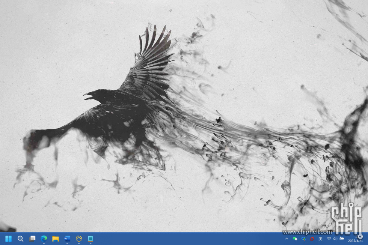Expand hidden system tray icons chevron
The height and width of the screenshot is (245, 368).
click(287, 239)
